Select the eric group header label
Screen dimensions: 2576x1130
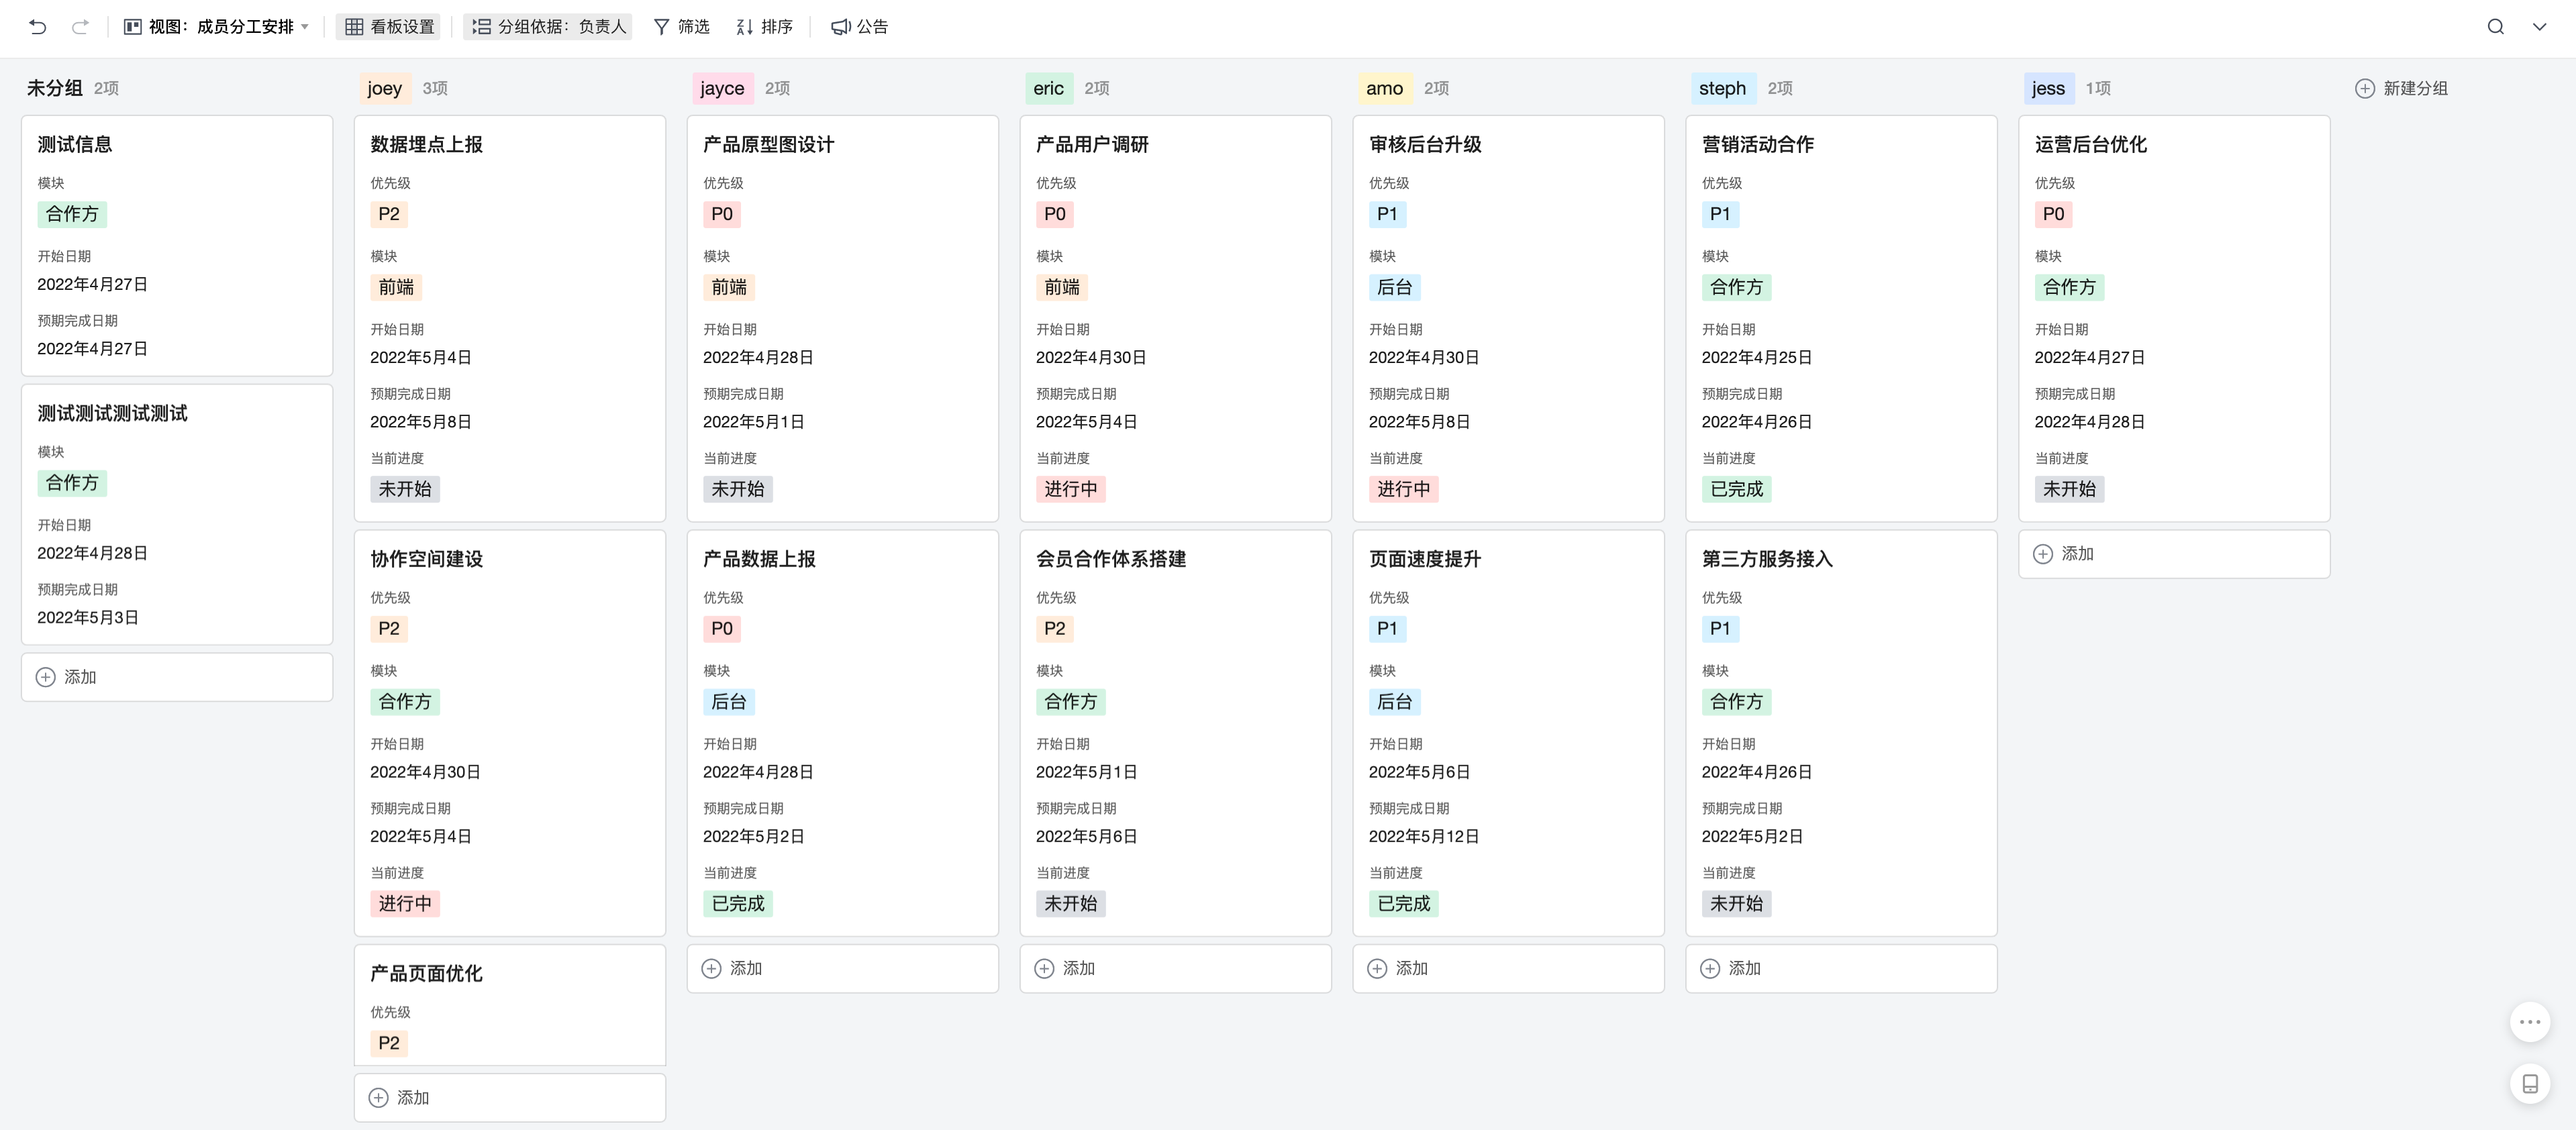point(1047,88)
